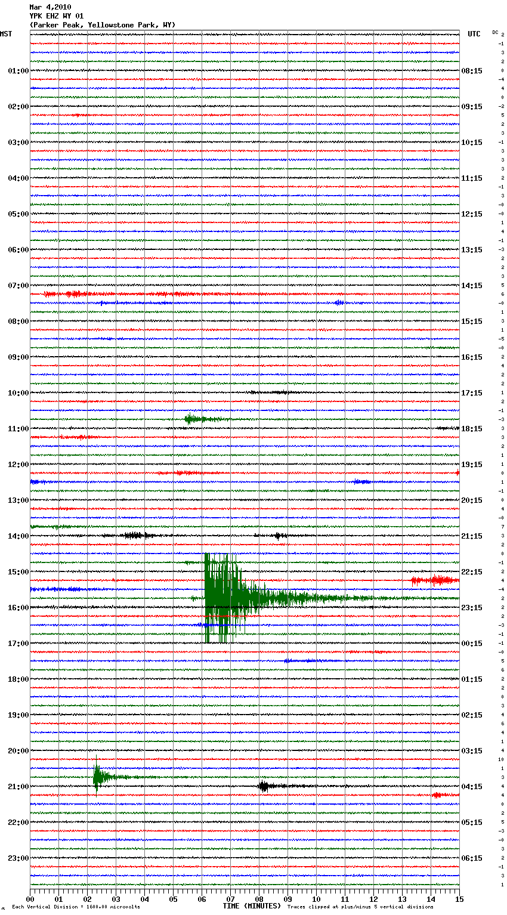The width and height of the screenshot is (507, 915).
Task: Click minute tick label '06' on time axis
Action: 202,899
